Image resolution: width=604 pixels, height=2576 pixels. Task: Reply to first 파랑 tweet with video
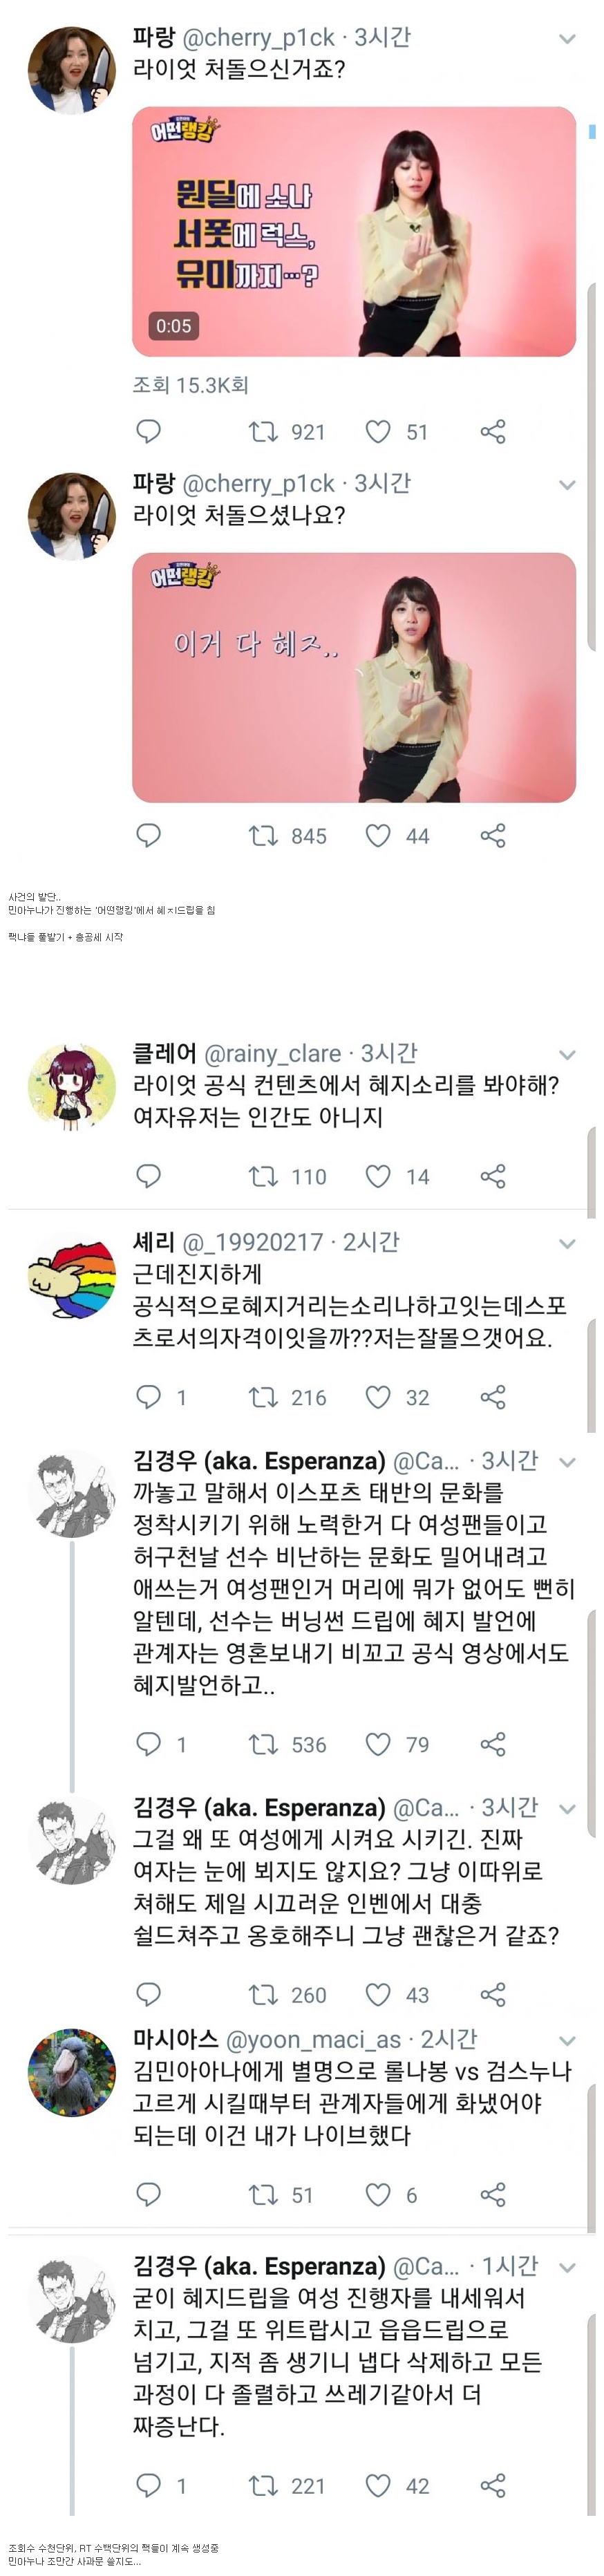coord(148,431)
